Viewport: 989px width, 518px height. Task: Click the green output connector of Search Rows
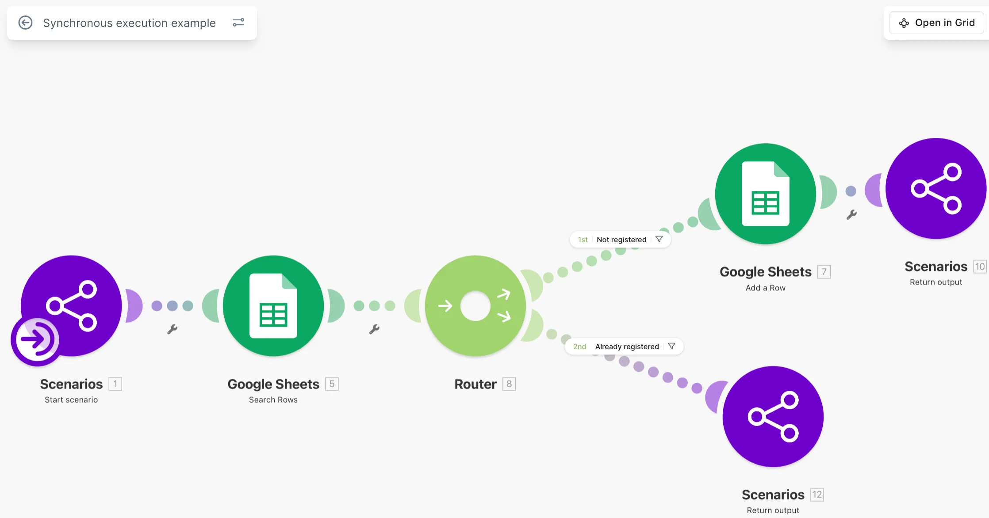pos(336,306)
